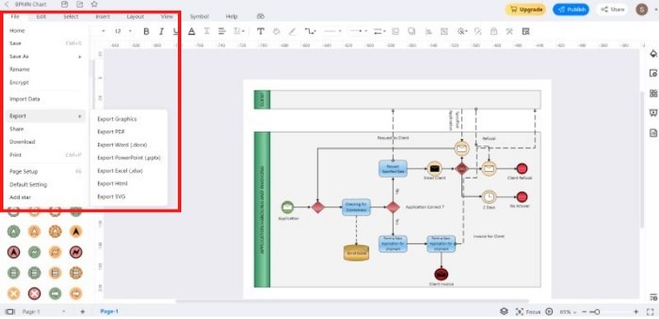Click the Focus mode icon
Screen dimensions: 659x319
(520, 312)
